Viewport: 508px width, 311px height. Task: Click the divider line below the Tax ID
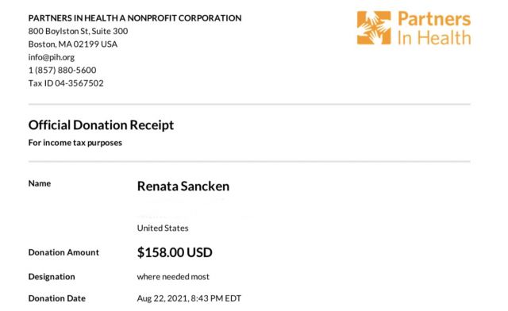(x=249, y=104)
